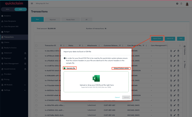Open the user profile avatar
192x117 pixels.
pos(187,4)
